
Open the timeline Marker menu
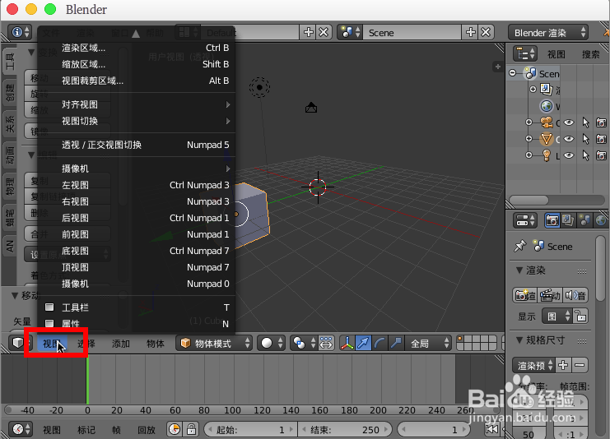pos(86,430)
